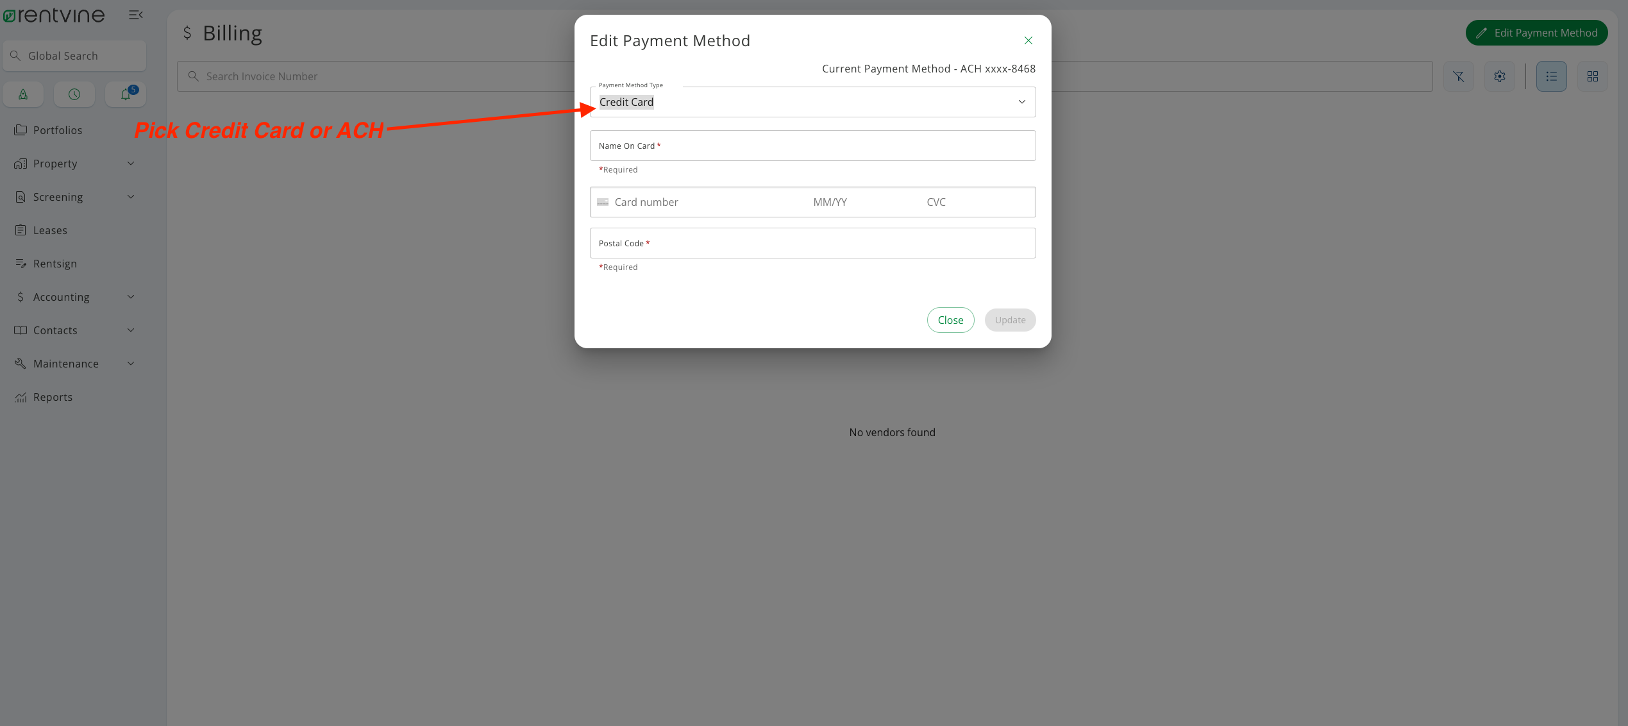Click the filter icon on billing list
Viewport: 1628px width, 726px height.
(1459, 76)
